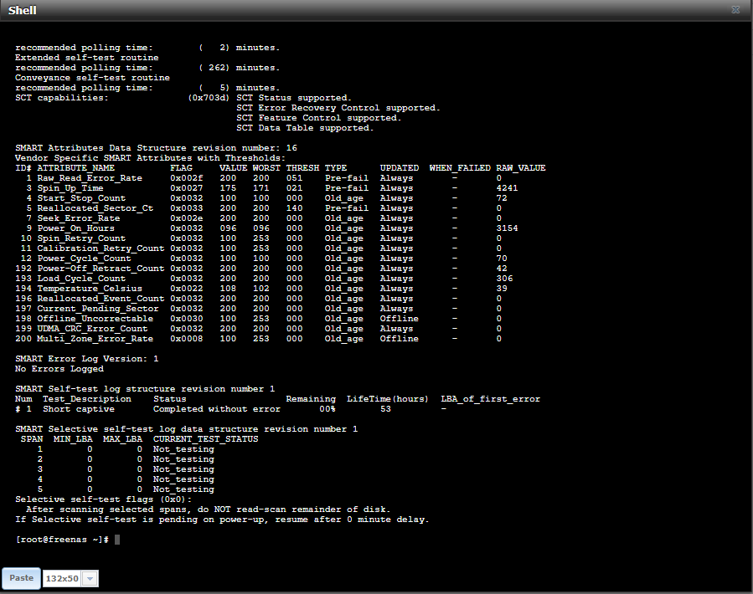Image resolution: width=753 pixels, height=594 pixels.
Task: Click Start_Stop_Count raw value 72
Action: point(502,198)
